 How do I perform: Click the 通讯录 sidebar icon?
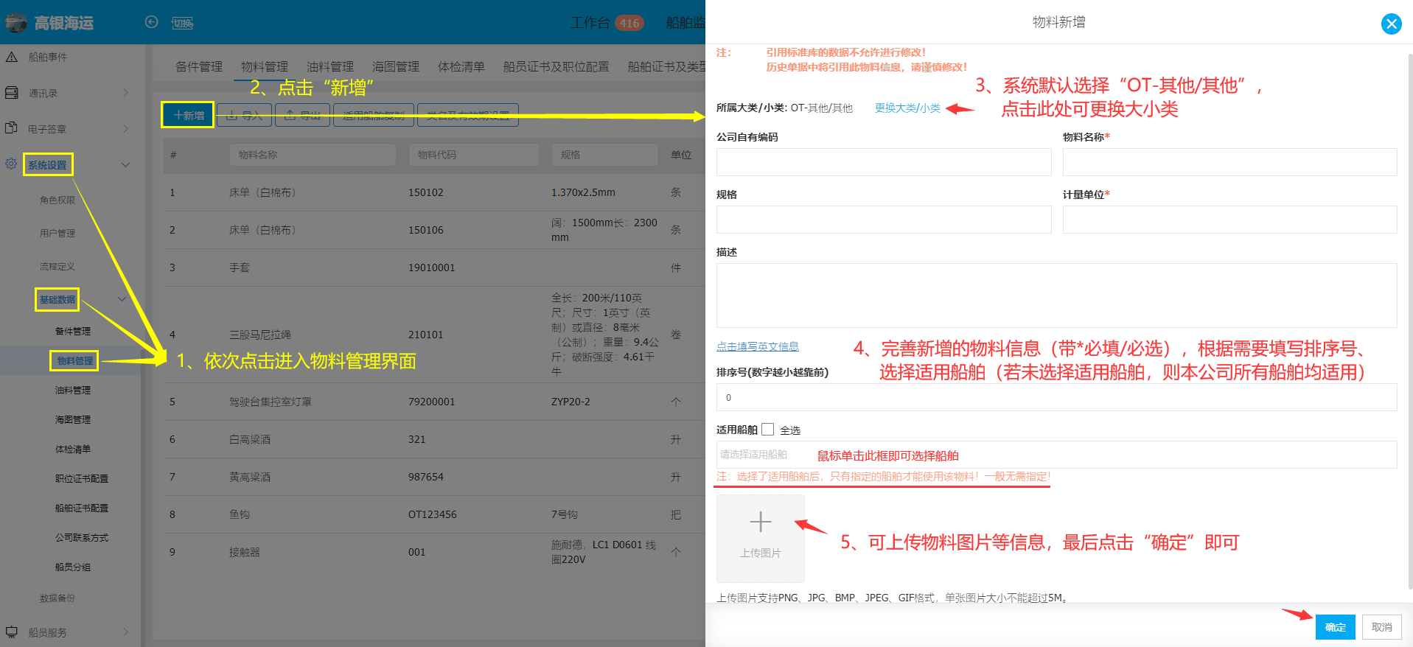[x=12, y=93]
